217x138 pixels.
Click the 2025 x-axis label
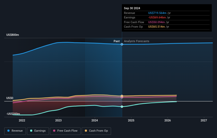coord(131,121)
